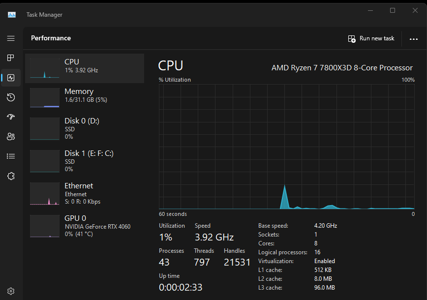Image resolution: width=427 pixels, height=300 pixels.
Task: Click the AMD Ryzen 7 7800X3D processor name
Action: click(342, 68)
